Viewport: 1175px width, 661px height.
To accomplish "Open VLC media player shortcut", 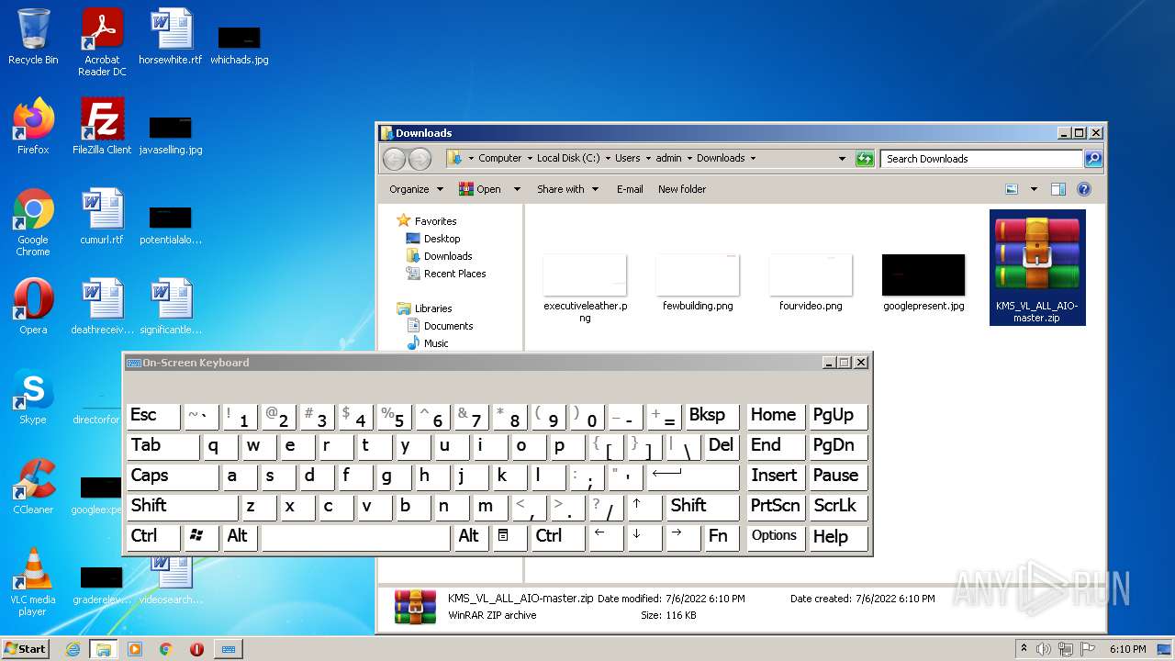I will (x=33, y=582).
